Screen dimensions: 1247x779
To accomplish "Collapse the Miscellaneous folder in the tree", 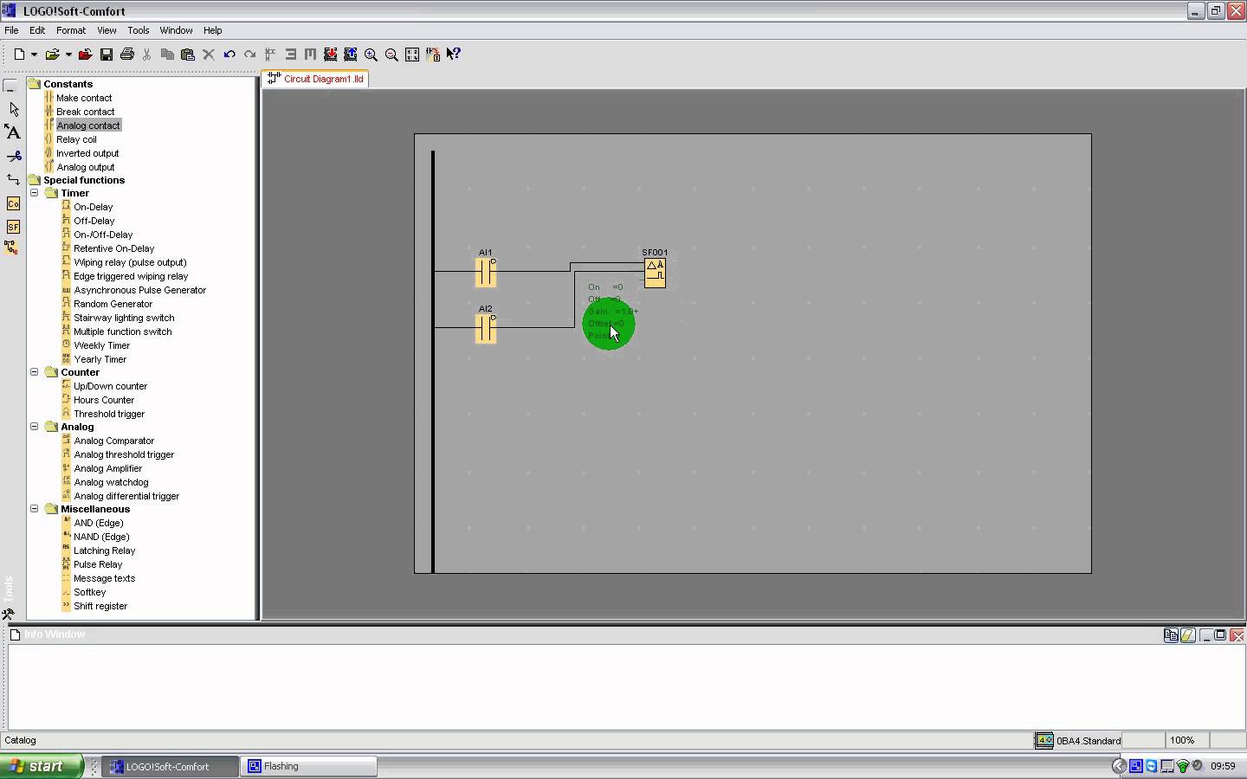I will pos(35,509).
